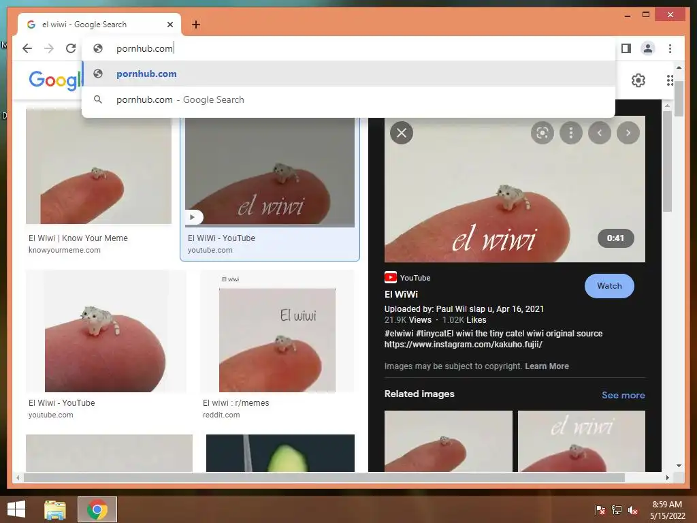Click the large el wiwi preview image

point(515,189)
